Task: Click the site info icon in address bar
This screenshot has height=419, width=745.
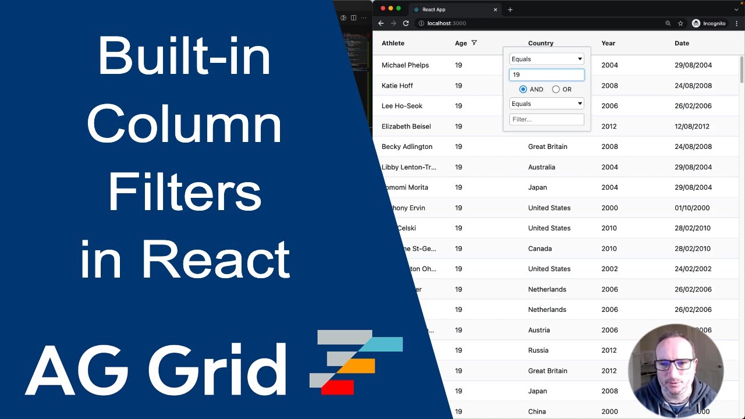Action: (421, 23)
